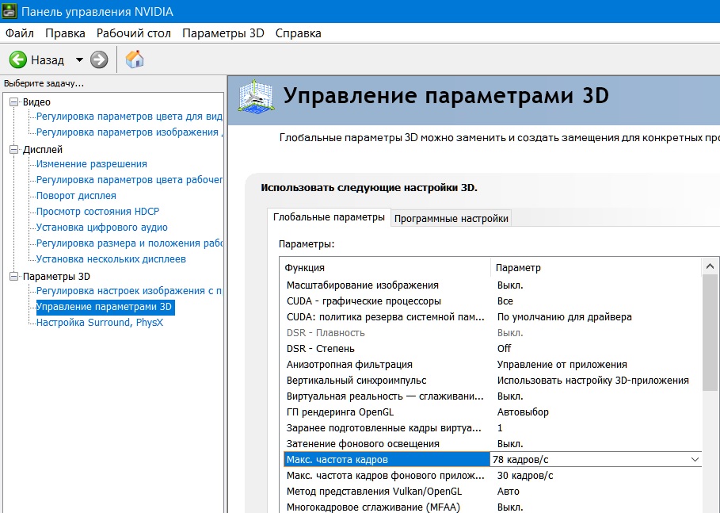The width and height of the screenshot is (720, 513).
Task: Switch to Программные настройки tab
Action: tap(451, 218)
